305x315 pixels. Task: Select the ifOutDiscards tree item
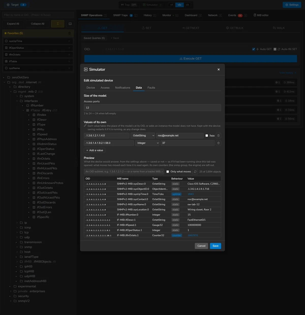coord(46,203)
